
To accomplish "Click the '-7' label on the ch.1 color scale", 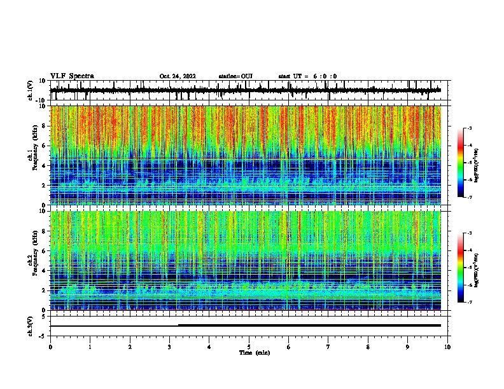I will tap(470, 198).
